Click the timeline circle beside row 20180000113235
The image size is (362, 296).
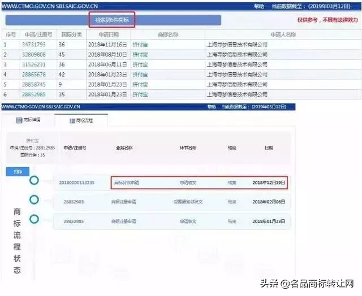pyautogui.click(x=34, y=180)
